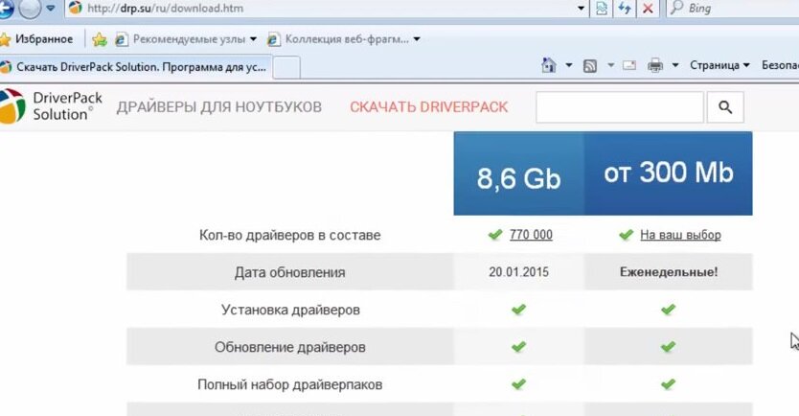Viewport: 799px width, 416px height.
Task: Open ДРАЙВЕРЫ ДЛЯ НОУТБУКОВ nav link
Action: [219, 107]
